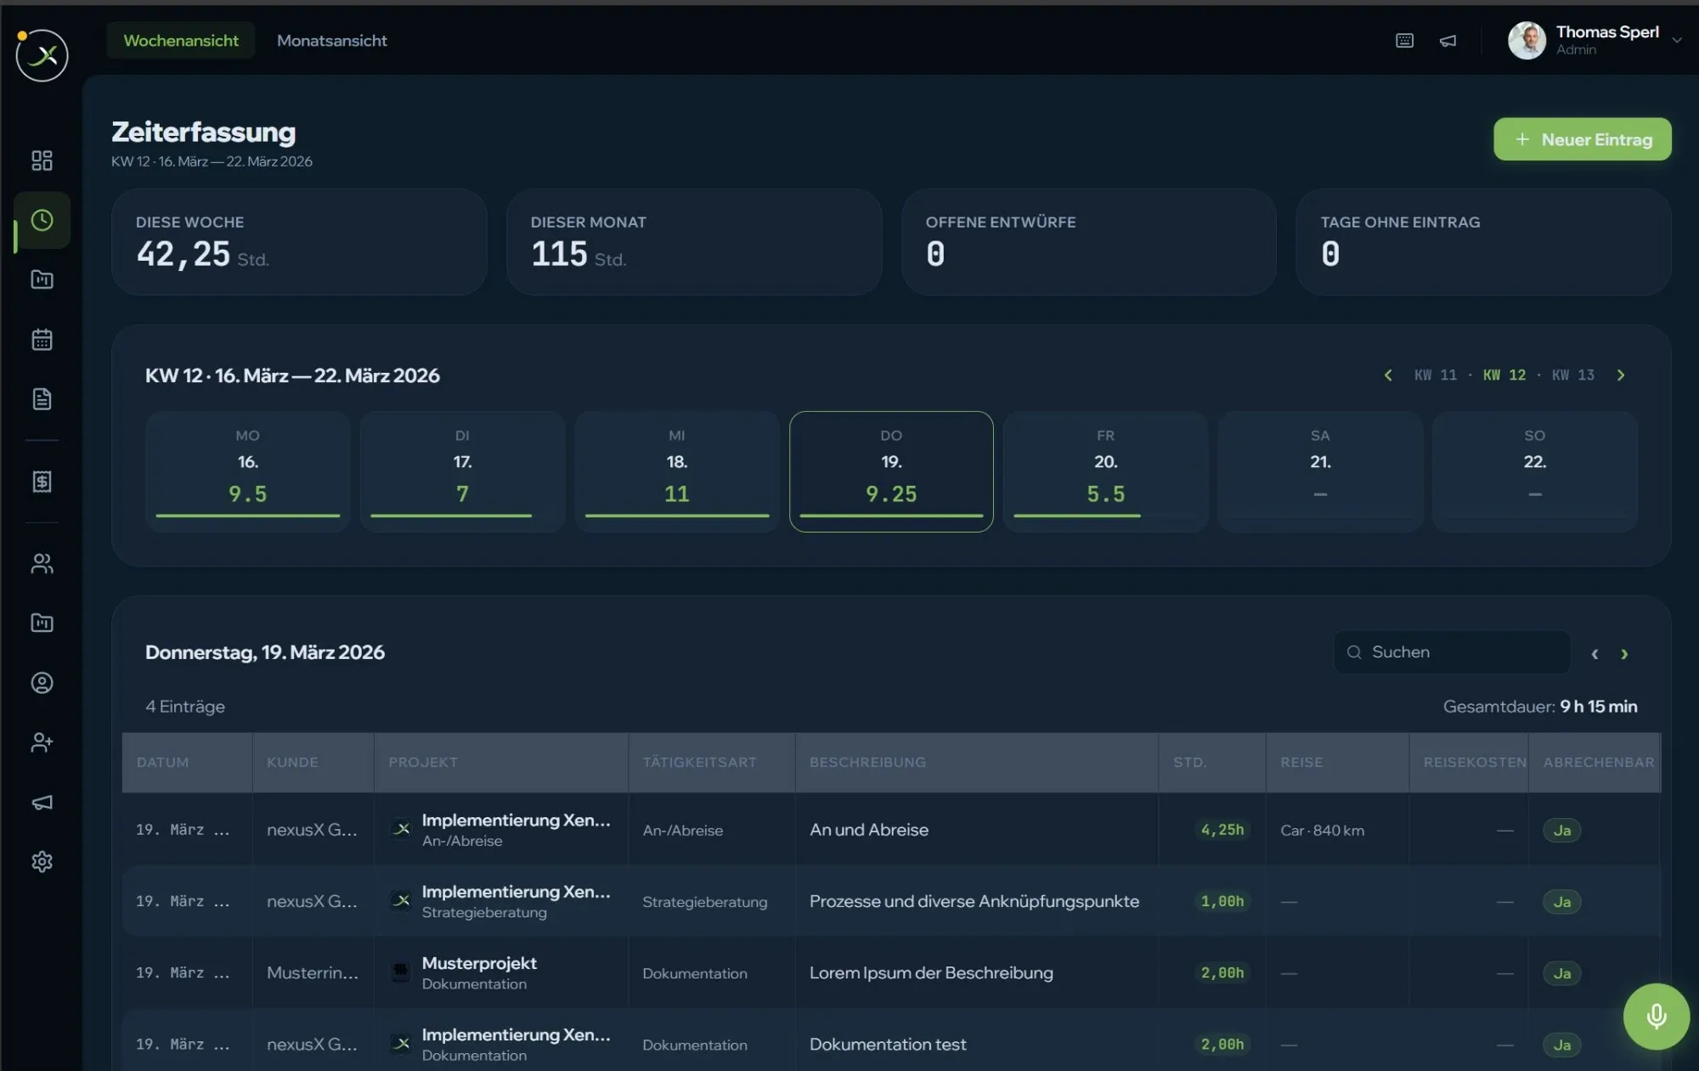Click the add-user icon in sidebar
The image size is (1699, 1071).
coord(42,742)
